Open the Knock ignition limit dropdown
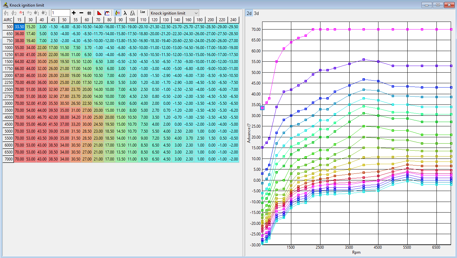Screen dimensions: 457x258 tap(174, 13)
